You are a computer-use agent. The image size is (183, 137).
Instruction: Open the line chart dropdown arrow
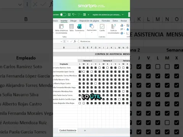[x=124, y=29]
